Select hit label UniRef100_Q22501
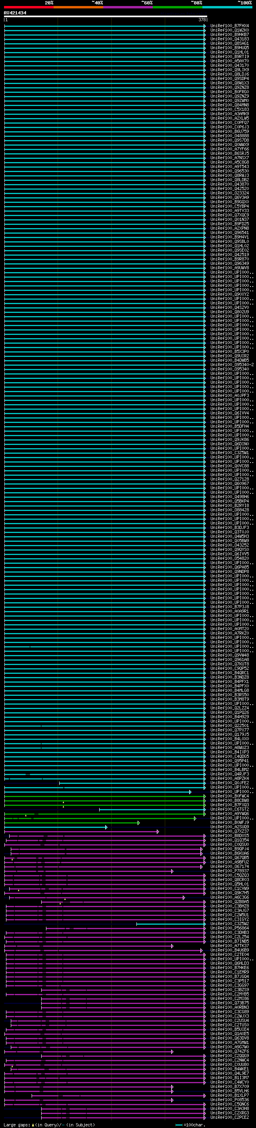The image size is (256, 1128). 230,725
